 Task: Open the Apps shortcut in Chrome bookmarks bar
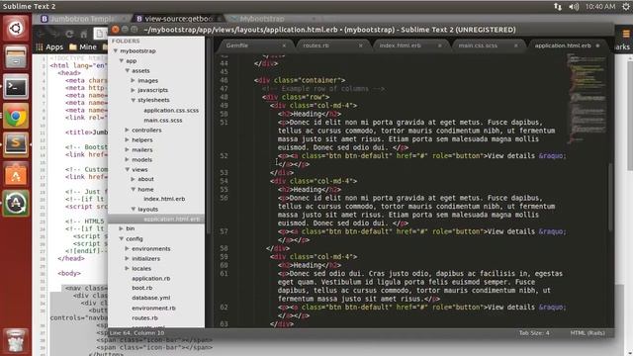50,47
